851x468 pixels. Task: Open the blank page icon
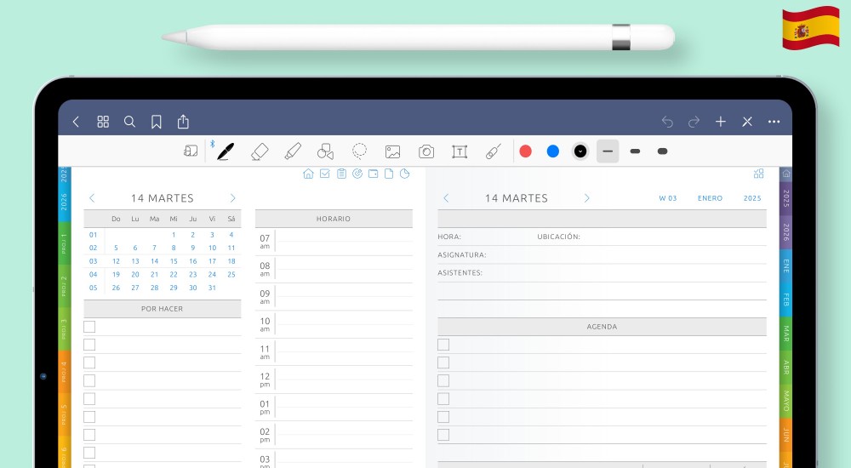[389, 174]
